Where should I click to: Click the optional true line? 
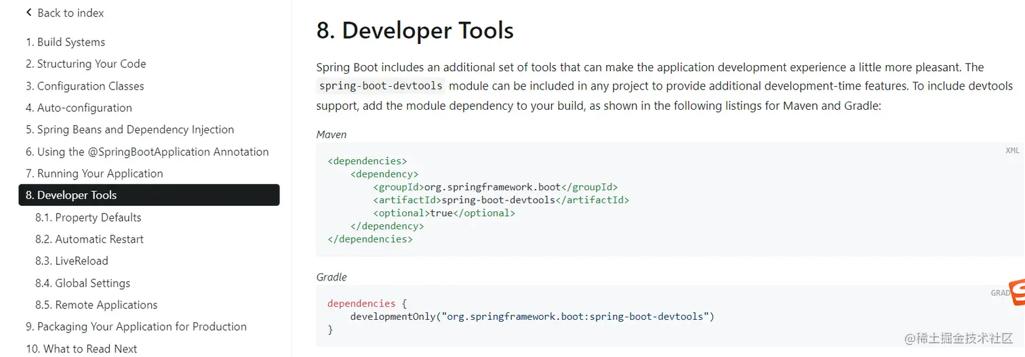click(444, 213)
